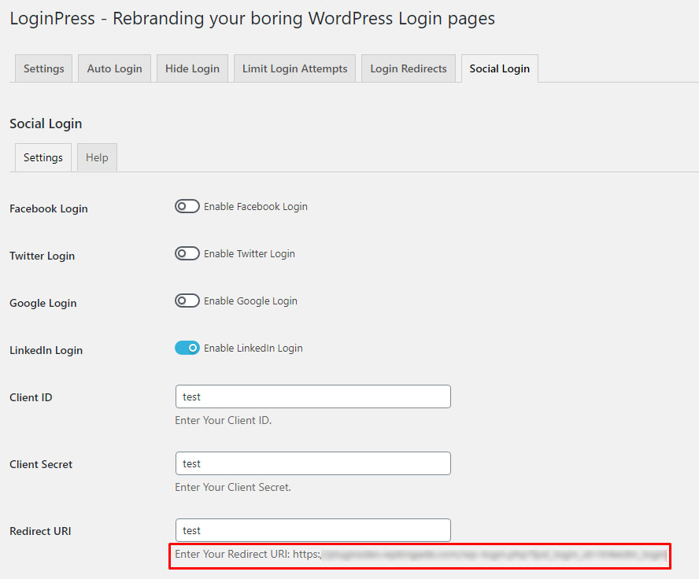699x579 pixels.
Task: Click the LoginPress page title heading
Action: [253, 19]
